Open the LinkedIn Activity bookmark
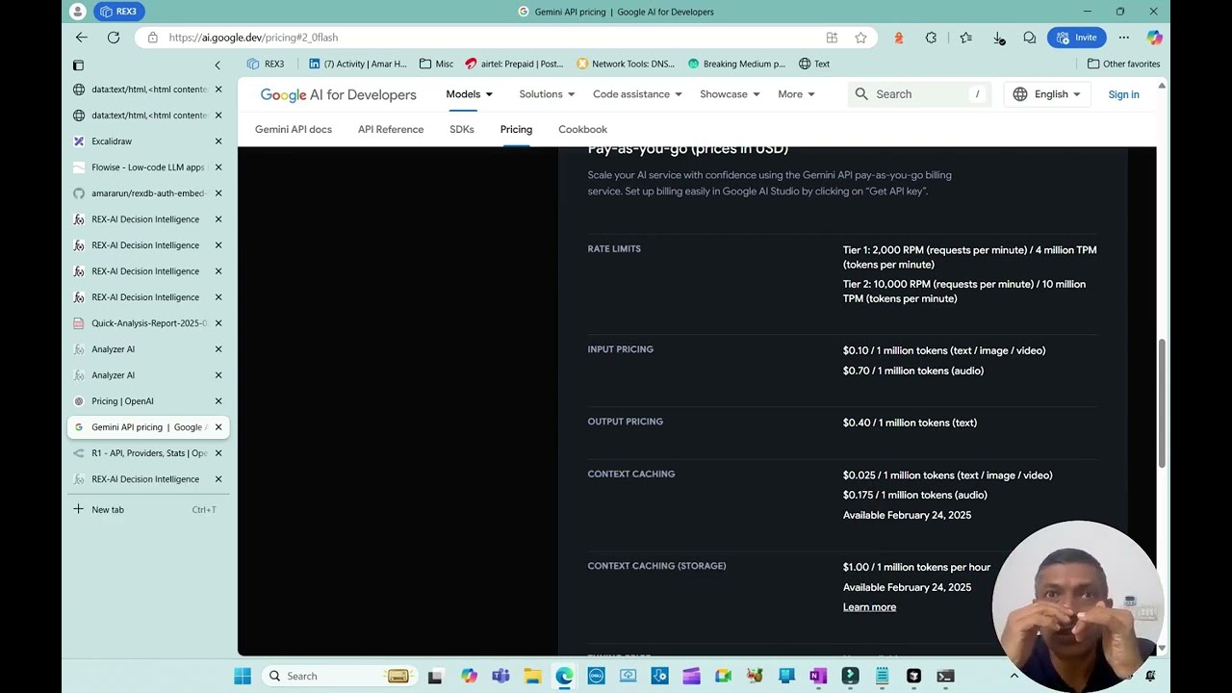 coord(357,64)
